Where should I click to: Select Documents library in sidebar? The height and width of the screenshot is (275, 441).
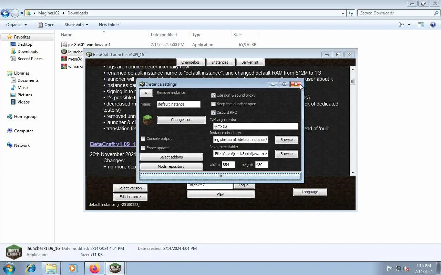coord(28,80)
